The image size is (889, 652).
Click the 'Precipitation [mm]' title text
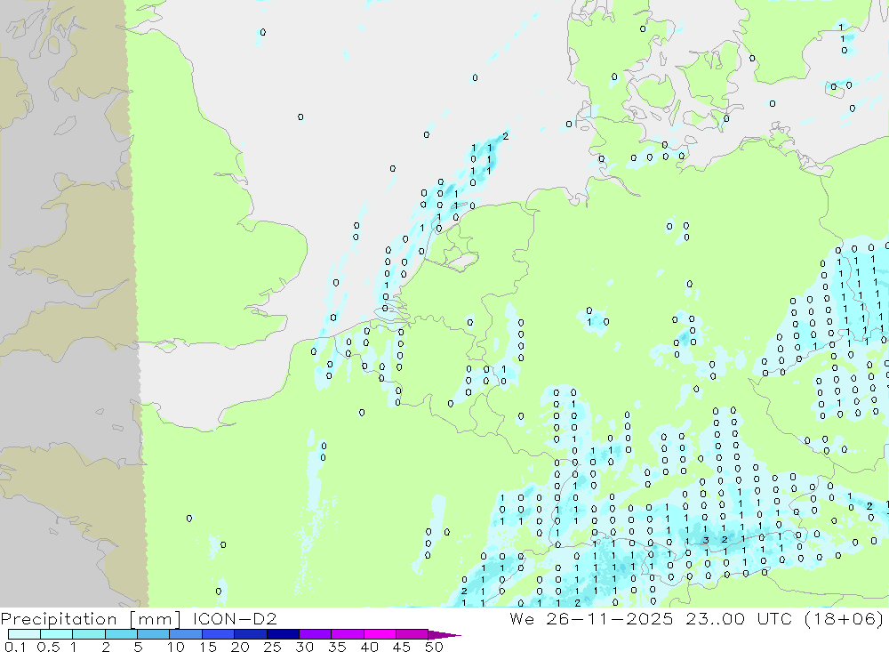click(91, 618)
